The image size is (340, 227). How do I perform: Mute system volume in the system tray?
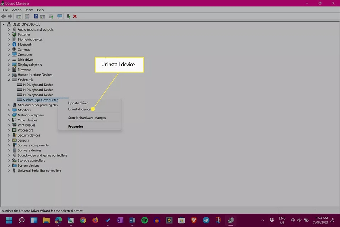click(x=299, y=220)
